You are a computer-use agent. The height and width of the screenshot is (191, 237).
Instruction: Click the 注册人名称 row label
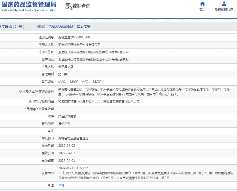[46, 45]
